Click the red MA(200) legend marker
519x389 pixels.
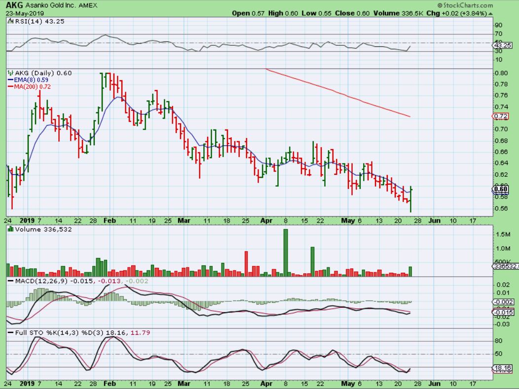(10, 86)
